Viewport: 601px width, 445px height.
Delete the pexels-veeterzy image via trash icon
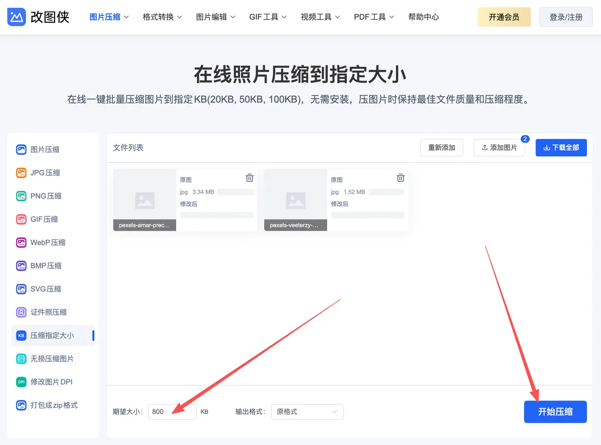pos(401,178)
